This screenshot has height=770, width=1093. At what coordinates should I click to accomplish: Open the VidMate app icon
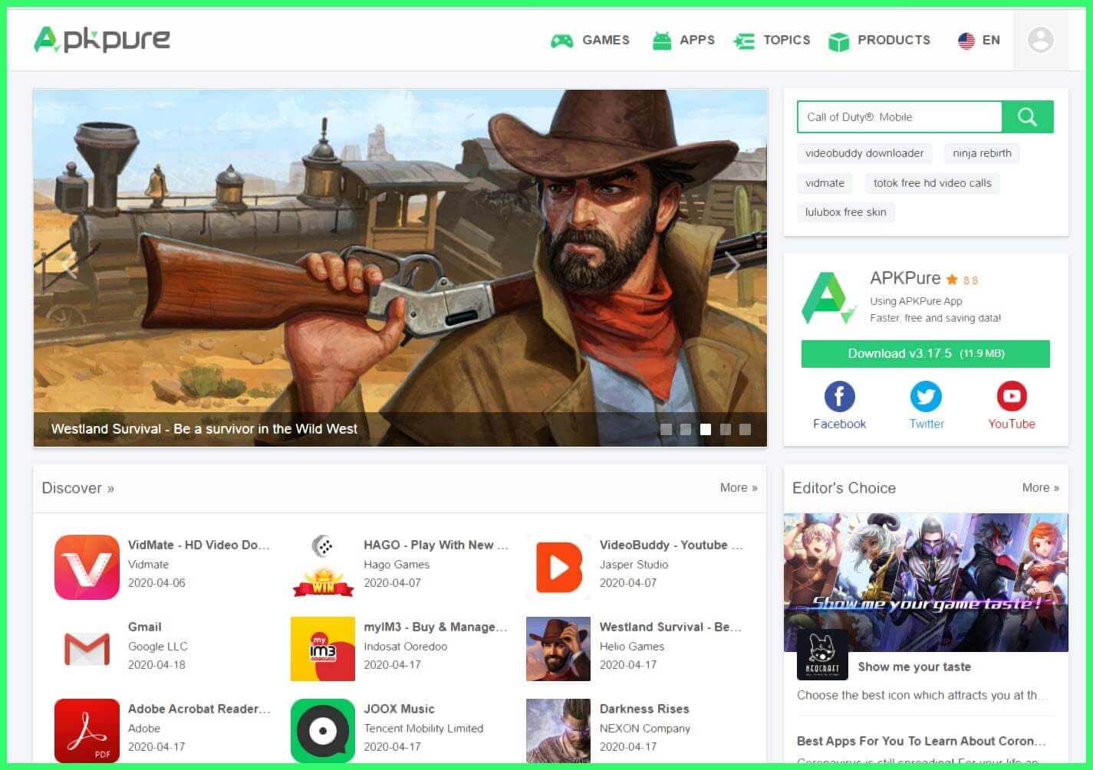coord(87,567)
